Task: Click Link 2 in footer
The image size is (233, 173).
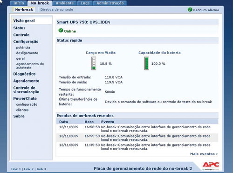Action: tap(29, 169)
